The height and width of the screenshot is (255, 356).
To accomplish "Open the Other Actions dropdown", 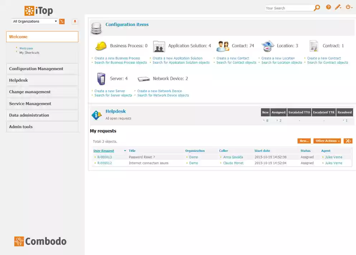I will coord(326,141).
